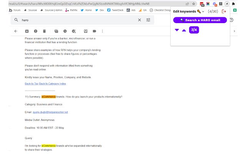Viewport: 246px width, 154px height.
Task: Bookmark this page with star icon
Action: point(194,4)
